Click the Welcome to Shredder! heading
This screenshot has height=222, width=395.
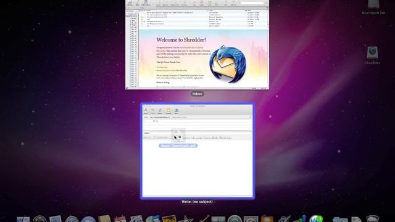coord(181,39)
